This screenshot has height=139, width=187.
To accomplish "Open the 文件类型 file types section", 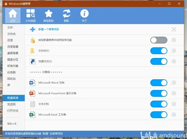I will click(x=31, y=16).
